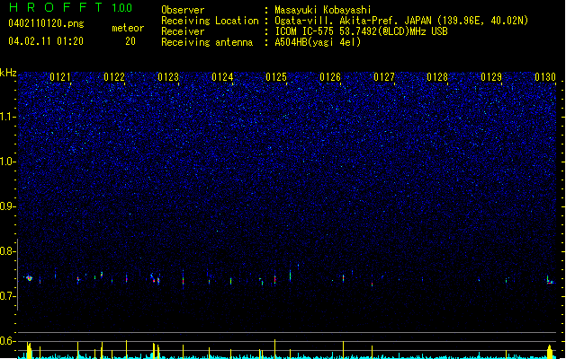Click the version number 1.0.0
Screen dimensions: 566x359
[x=121, y=8]
